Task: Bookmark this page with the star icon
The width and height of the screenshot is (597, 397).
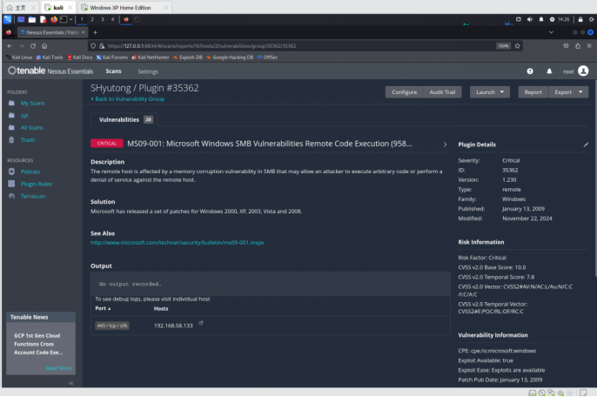Action: tap(518, 46)
